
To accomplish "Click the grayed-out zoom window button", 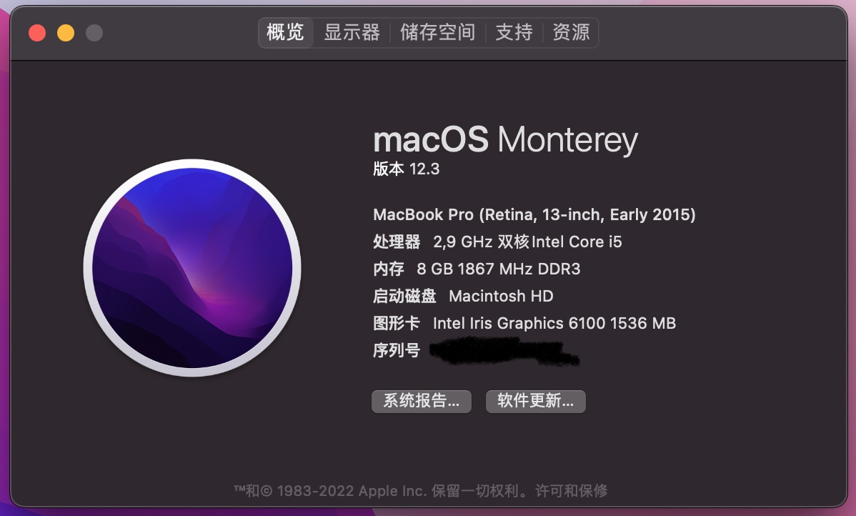I will (x=94, y=33).
